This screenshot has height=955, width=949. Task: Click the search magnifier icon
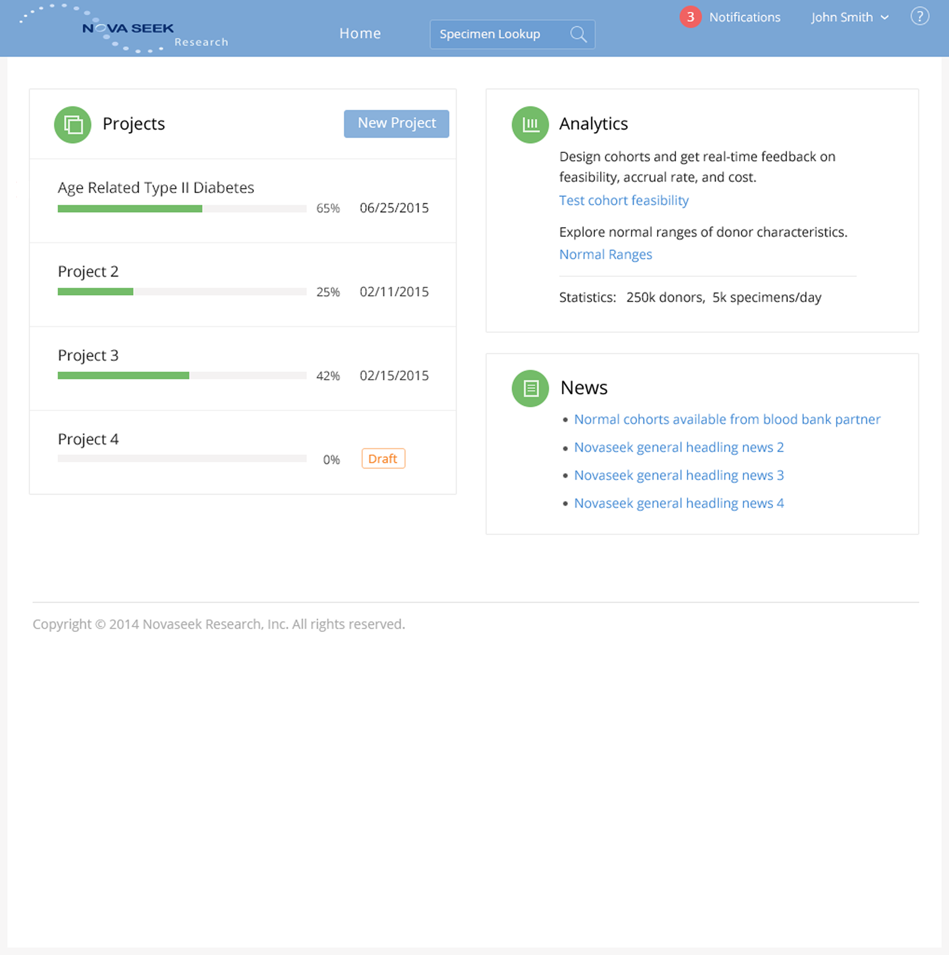pos(578,34)
